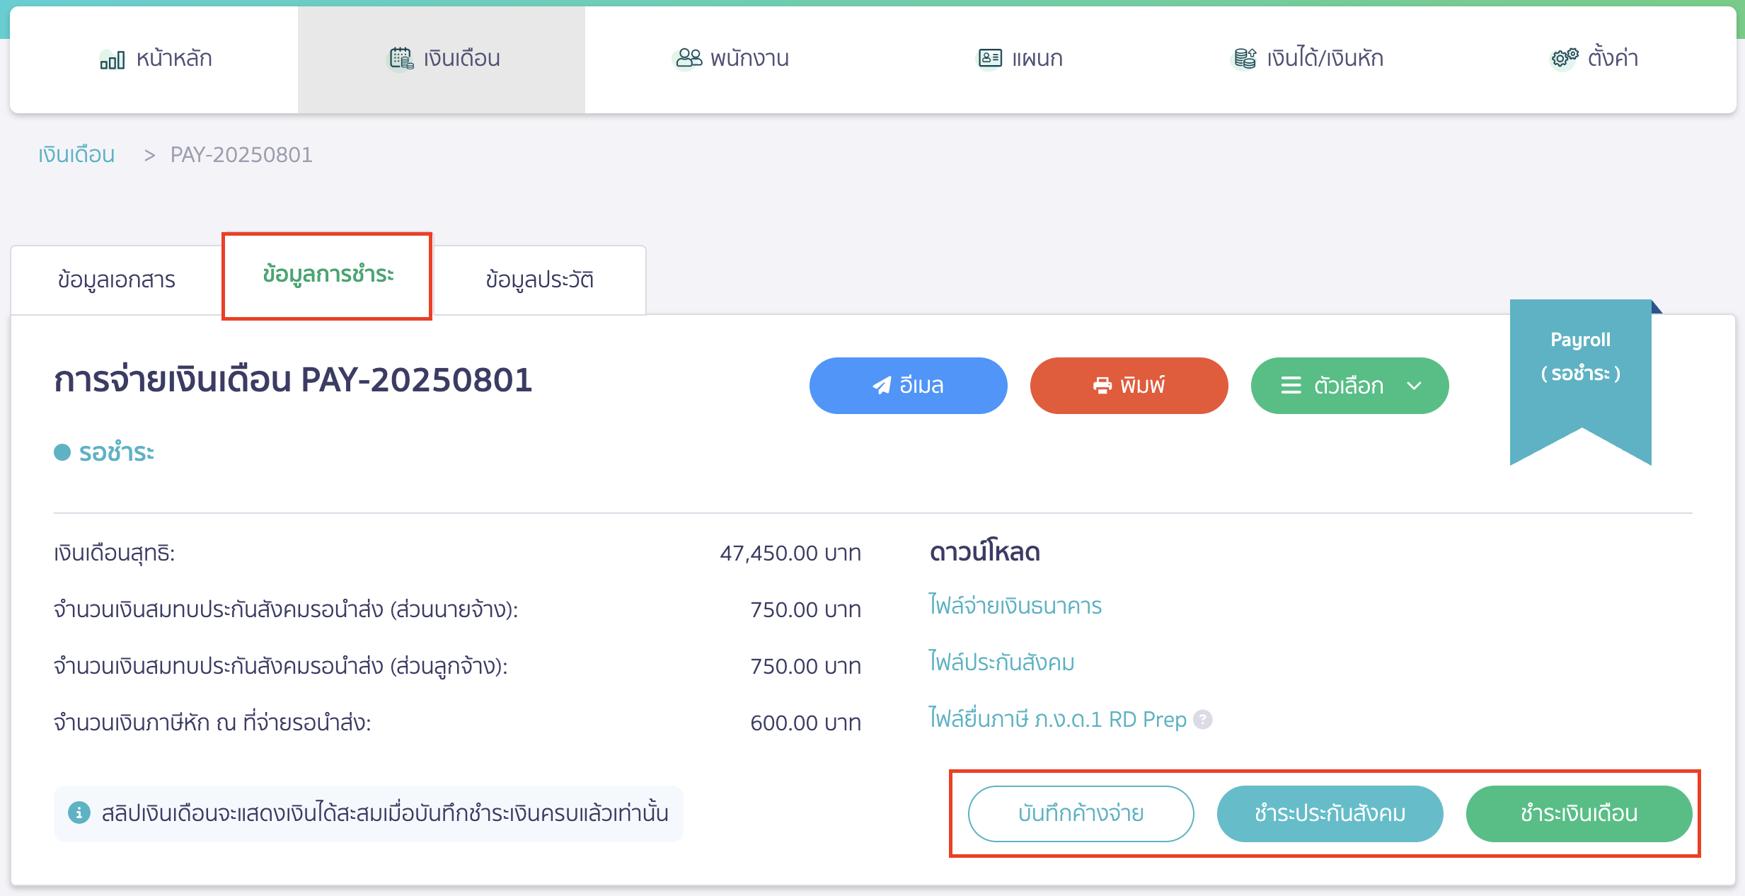1745x896 pixels.
Task: Click the 47,450.00 บาท net salary value
Action: (790, 553)
